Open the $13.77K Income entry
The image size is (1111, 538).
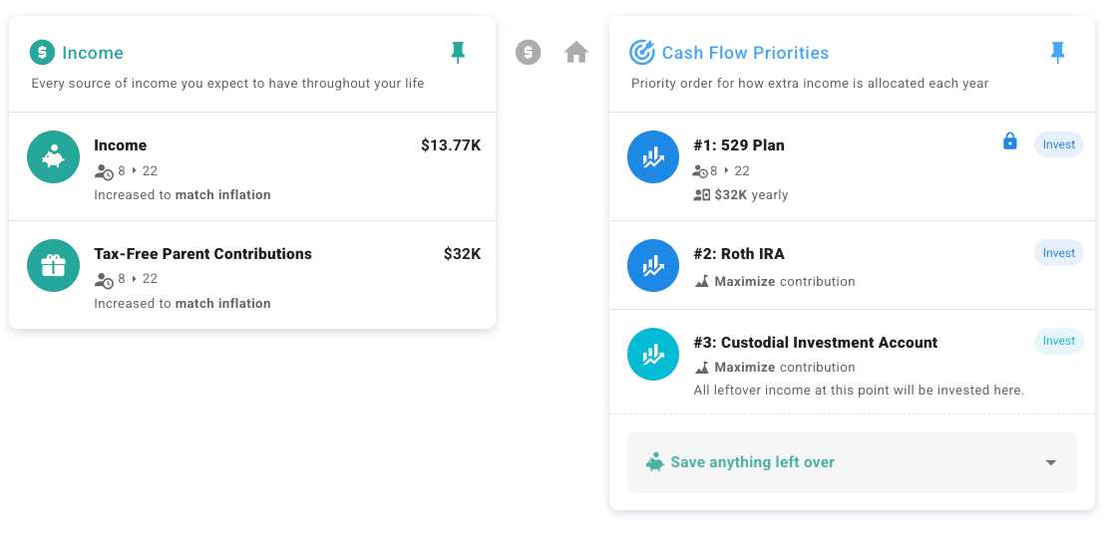[x=252, y=166]
